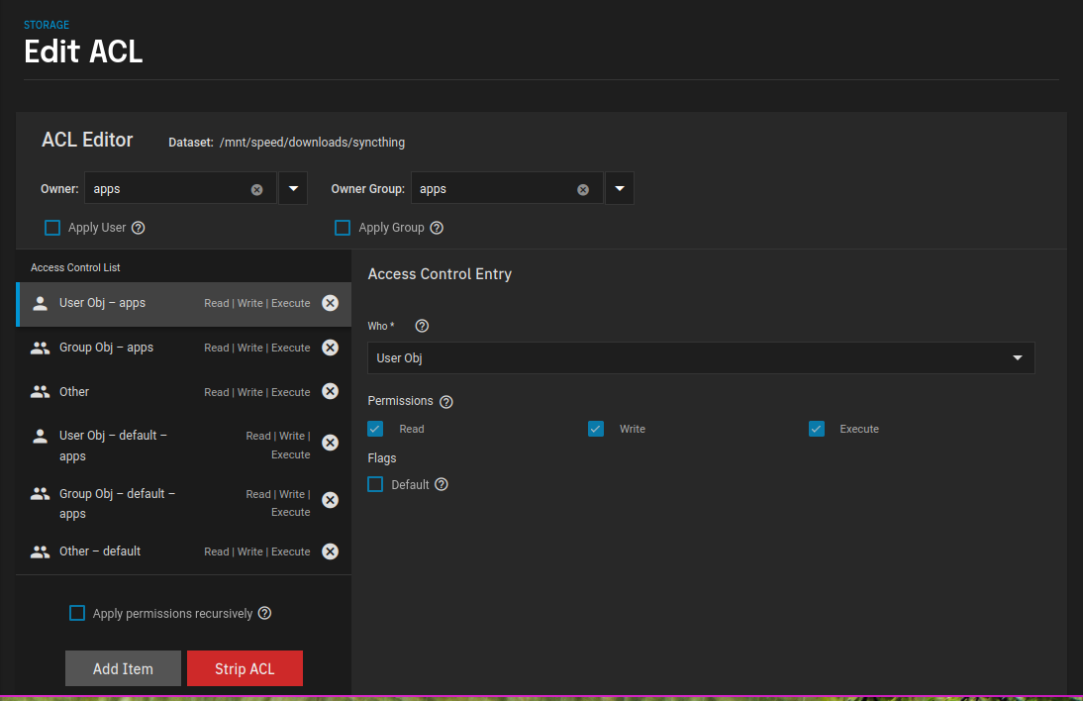Show help for Permissions

coord(446,402)
